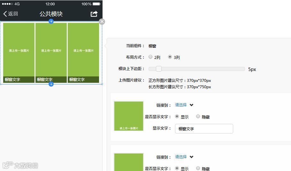Select 显示 for second item's text
The height and width of the screenshot is (171, 291).
coord(177,168)
